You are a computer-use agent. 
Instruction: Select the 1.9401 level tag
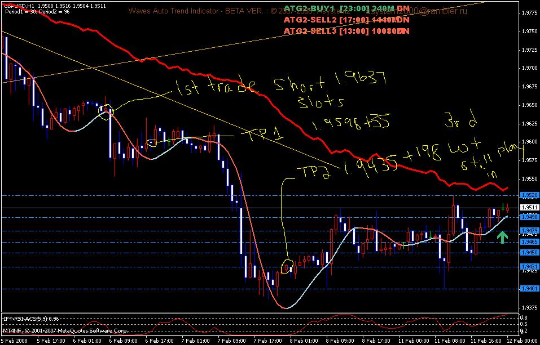click(529, 289)
